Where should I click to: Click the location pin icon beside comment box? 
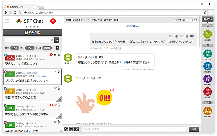(77, 129)
